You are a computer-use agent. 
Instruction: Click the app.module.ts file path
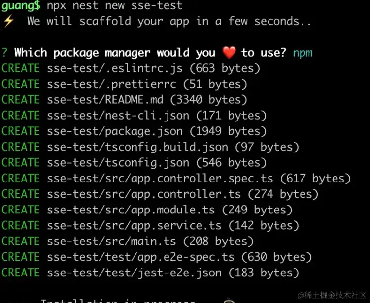131,210
